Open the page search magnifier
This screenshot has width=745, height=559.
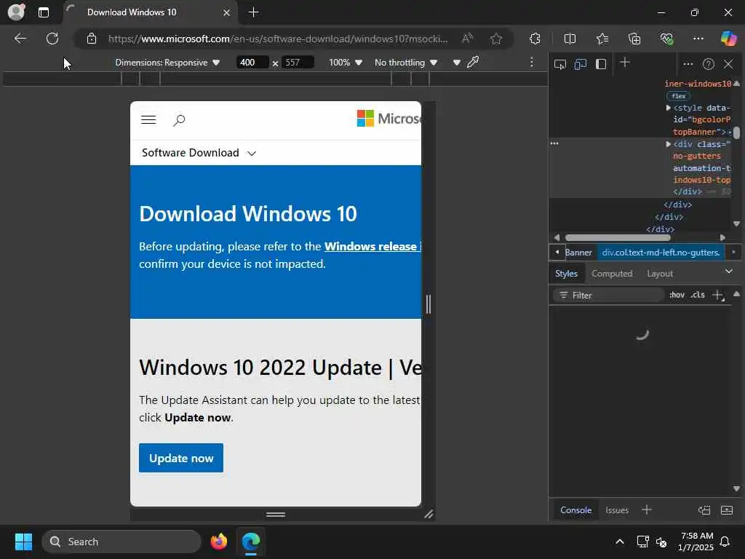(179, 120)
